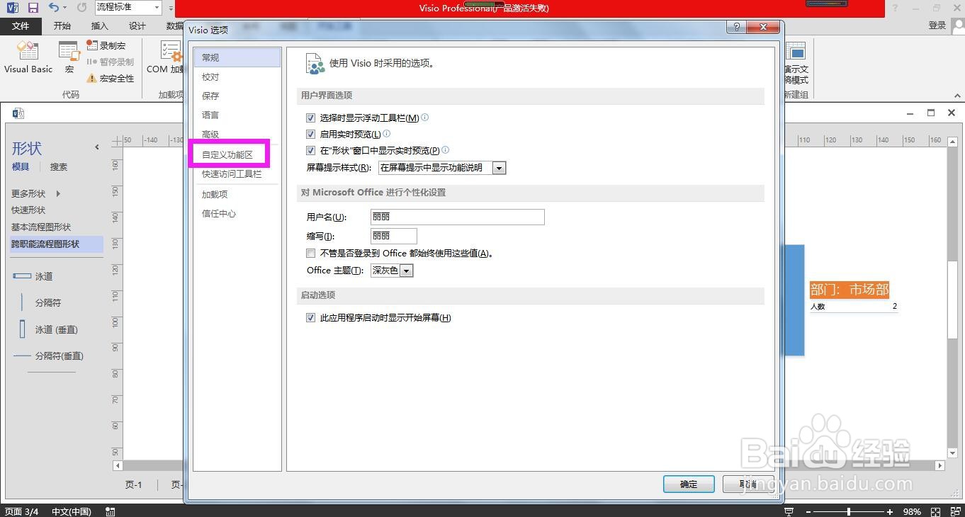This screenshot has height=517, width=965.
Task: Click the 缩写 initials input field
Action: click(x=393, y=236)
